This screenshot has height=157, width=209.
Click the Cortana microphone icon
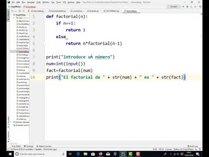[63, 154]
